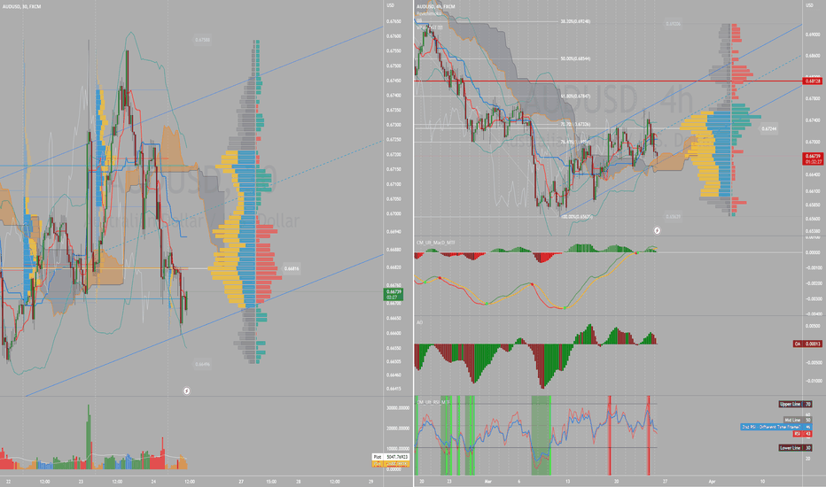Screen dimensions: 826x487
Task: Click the blue 2nd RSI Different Time Frame label
Action: click(776, 427)
